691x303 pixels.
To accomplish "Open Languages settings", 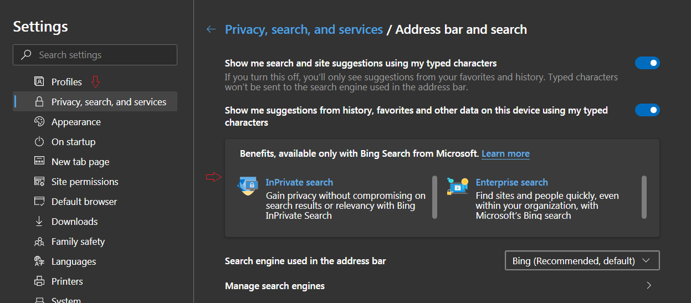I will pos(95,261).
